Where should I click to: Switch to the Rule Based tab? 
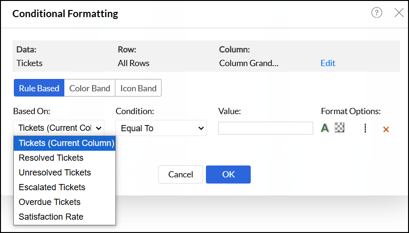click(39, 88)
